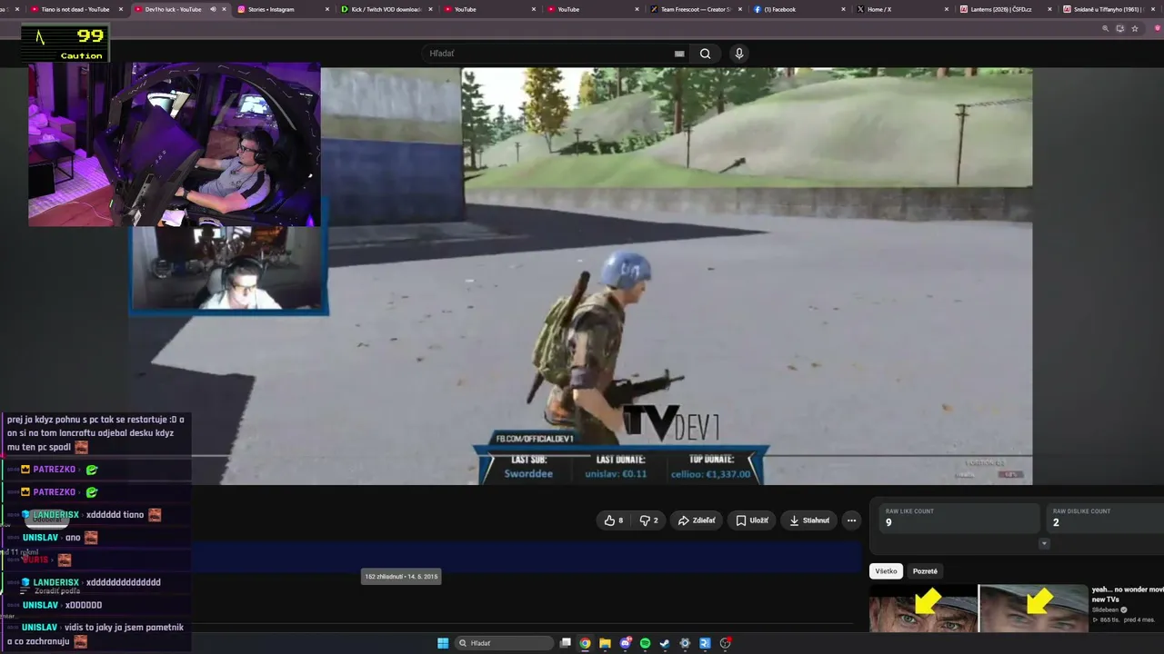1164x654 pixels.
Task: Click the Stiahnuť download button
Action: (808, 520)
